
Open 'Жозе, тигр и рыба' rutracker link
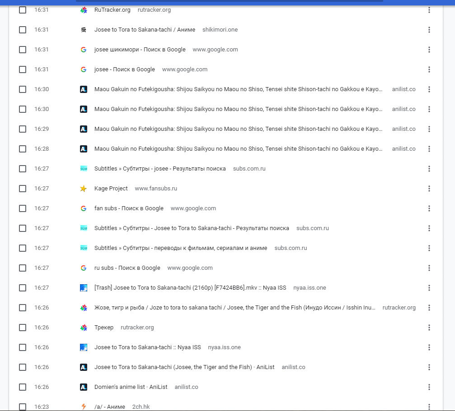click(235, 308)
